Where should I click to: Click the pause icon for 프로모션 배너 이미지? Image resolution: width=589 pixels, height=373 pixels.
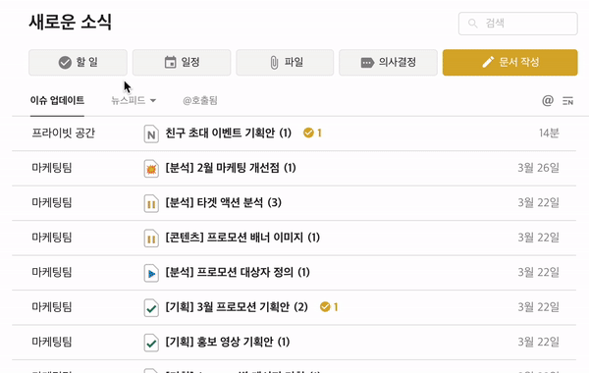pyautogui.click(x=151, y=239)
